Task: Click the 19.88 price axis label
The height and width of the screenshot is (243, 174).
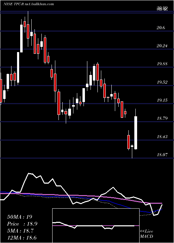Action: pos(163,64)
